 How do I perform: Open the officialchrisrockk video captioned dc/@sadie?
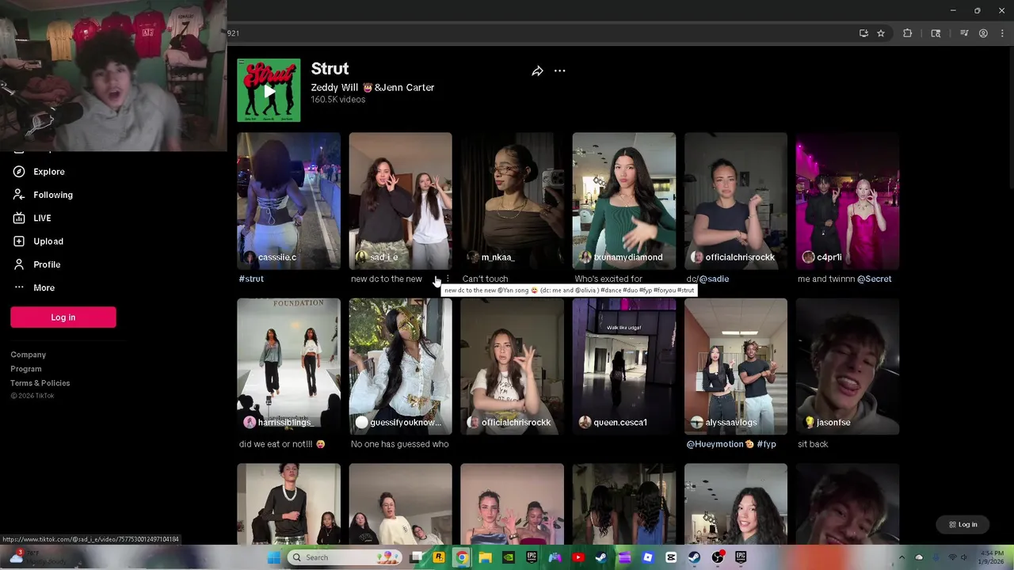pyautogui.click(x=736, y=201)
